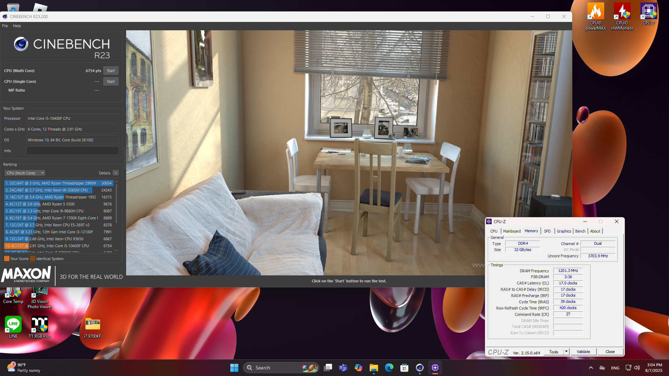Start the CPU Multi Core test

coord(111,71)
